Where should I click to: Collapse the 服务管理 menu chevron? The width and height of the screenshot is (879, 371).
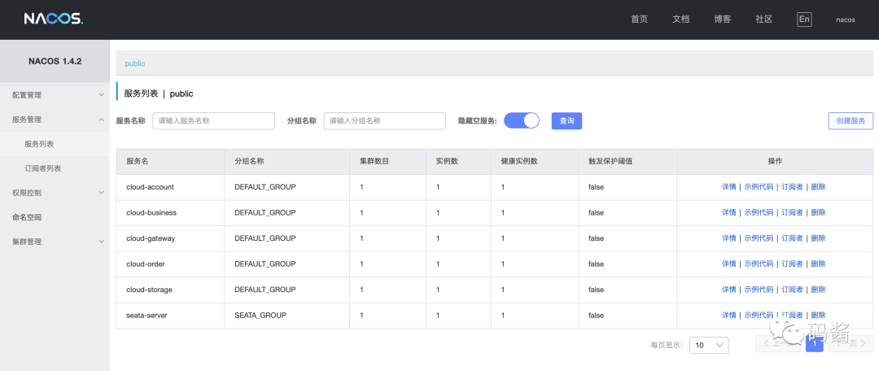click(x=101, y=120)
